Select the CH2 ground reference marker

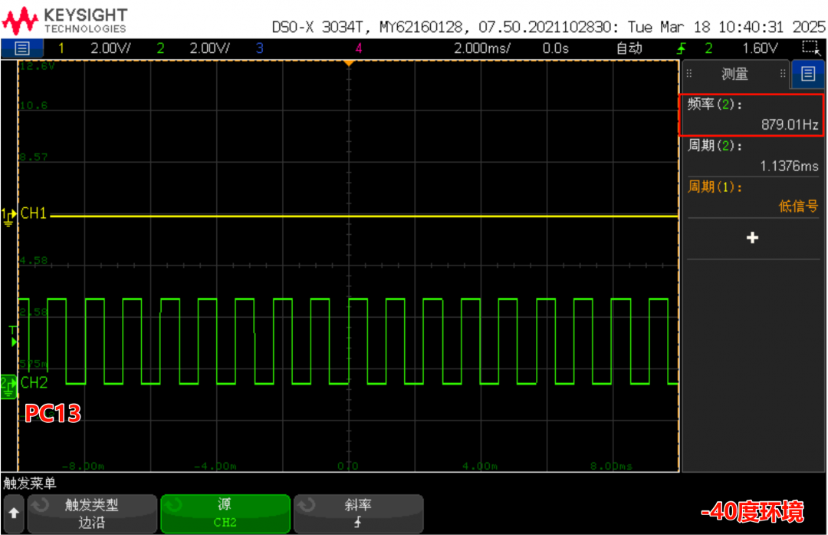[8, 383]
